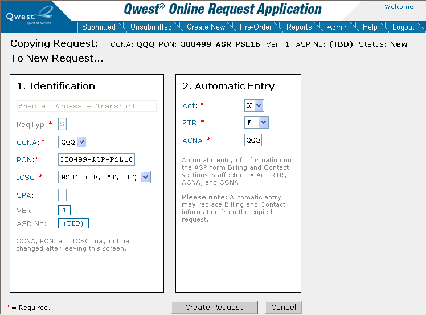Click the Logout tab
This screenshot has width=426, height=315.
click(403, 27)
